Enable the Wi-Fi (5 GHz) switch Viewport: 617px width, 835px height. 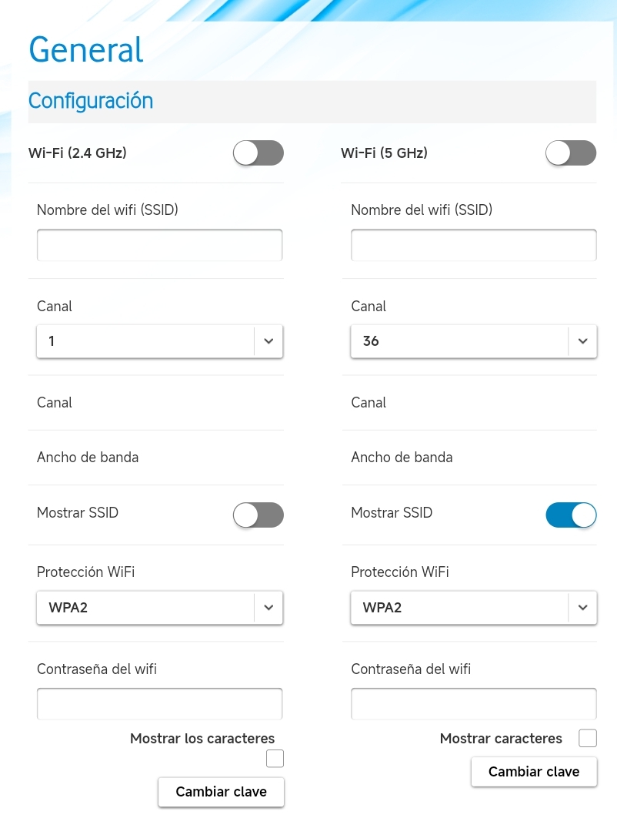[571, 153]
